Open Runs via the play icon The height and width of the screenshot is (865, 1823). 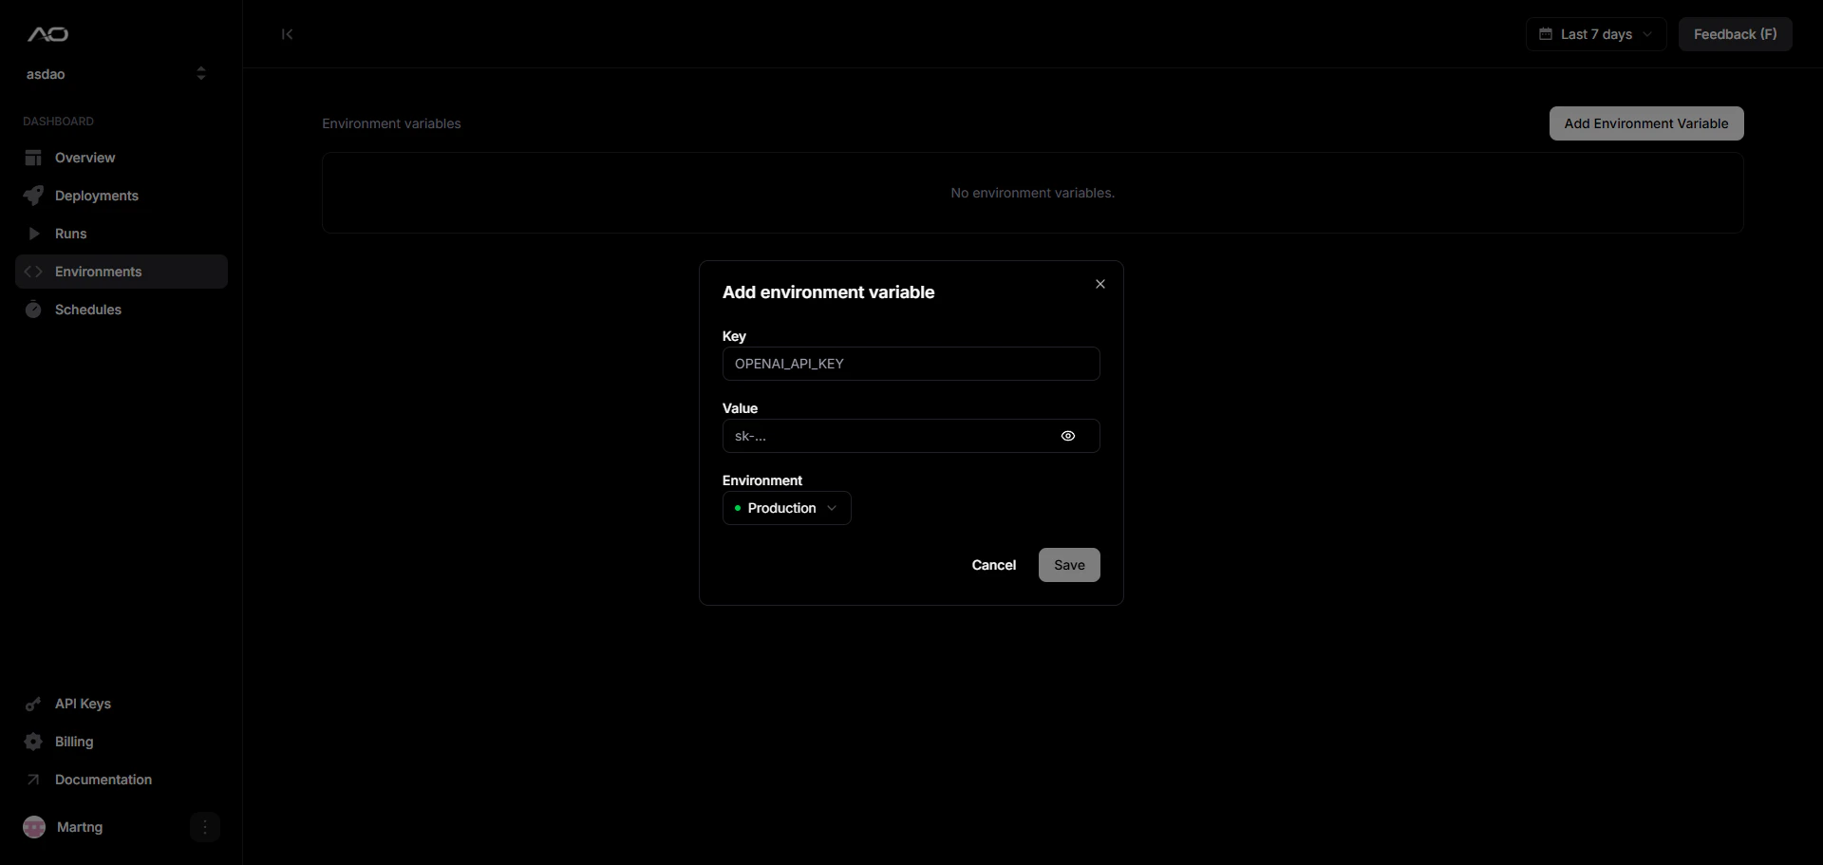[34, 233]
